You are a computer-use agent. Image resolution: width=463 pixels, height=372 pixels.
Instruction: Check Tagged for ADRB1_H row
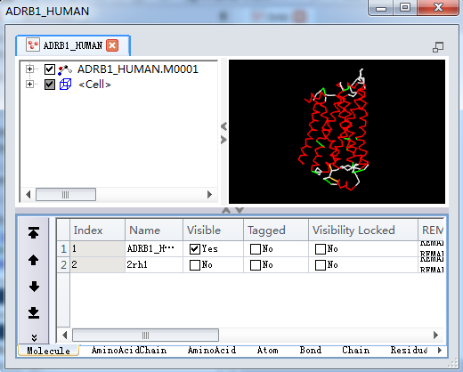tap(256, 249)
